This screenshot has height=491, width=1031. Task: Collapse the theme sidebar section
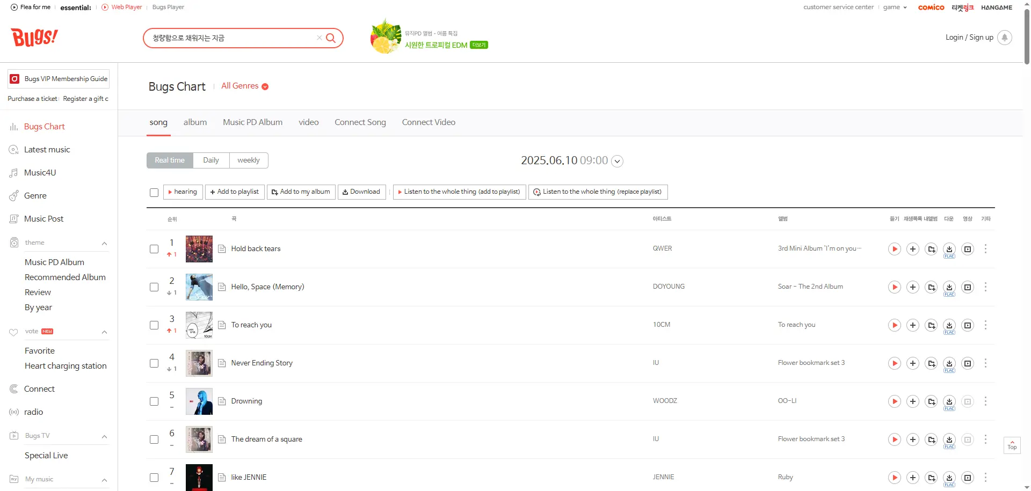[x=105, y=243]
